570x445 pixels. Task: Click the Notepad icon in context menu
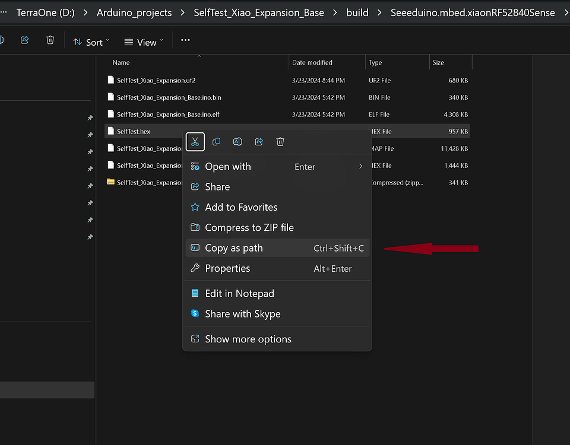(x=195, y=293)
